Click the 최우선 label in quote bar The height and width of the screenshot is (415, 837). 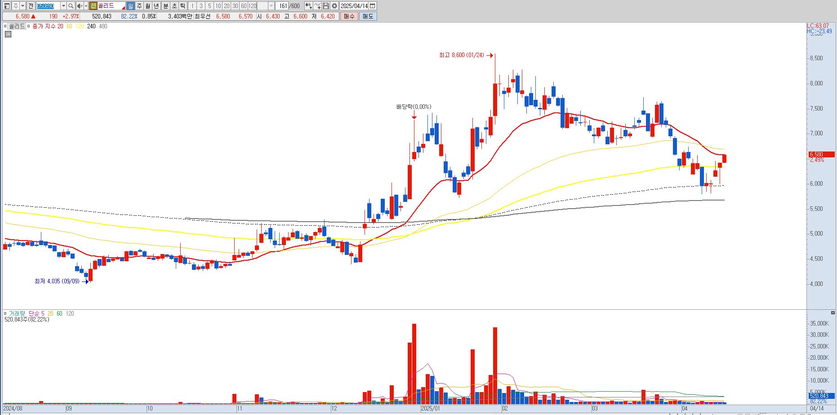click(202, 16)
